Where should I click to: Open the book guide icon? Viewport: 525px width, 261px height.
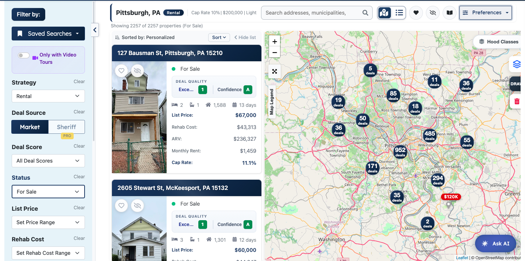point(450,13)
